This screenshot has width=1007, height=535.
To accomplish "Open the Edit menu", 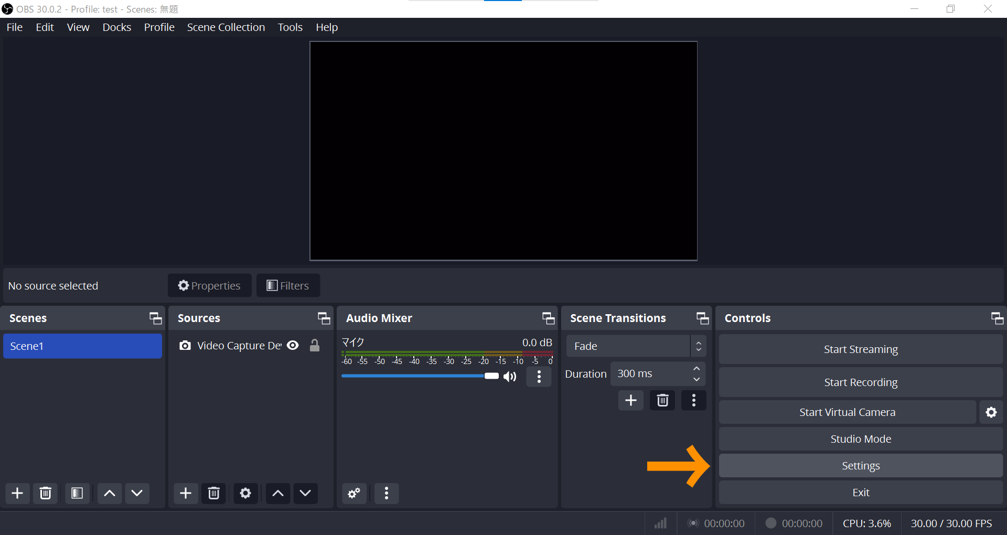I will [45, 27].
